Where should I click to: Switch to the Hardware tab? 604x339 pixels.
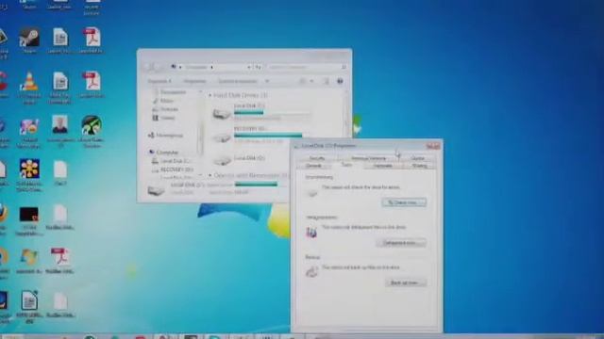(382, 166)
